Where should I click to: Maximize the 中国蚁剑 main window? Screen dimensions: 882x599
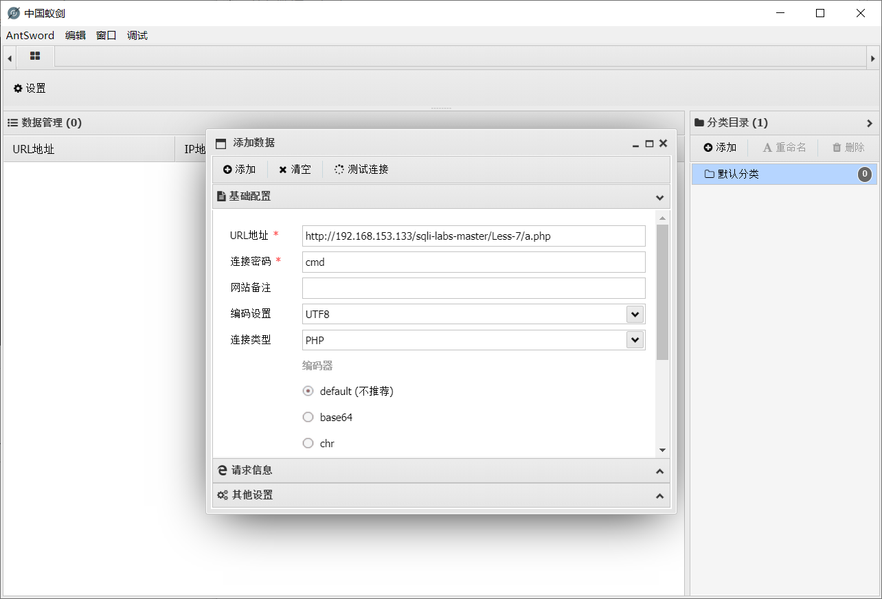tap(820, 13)
